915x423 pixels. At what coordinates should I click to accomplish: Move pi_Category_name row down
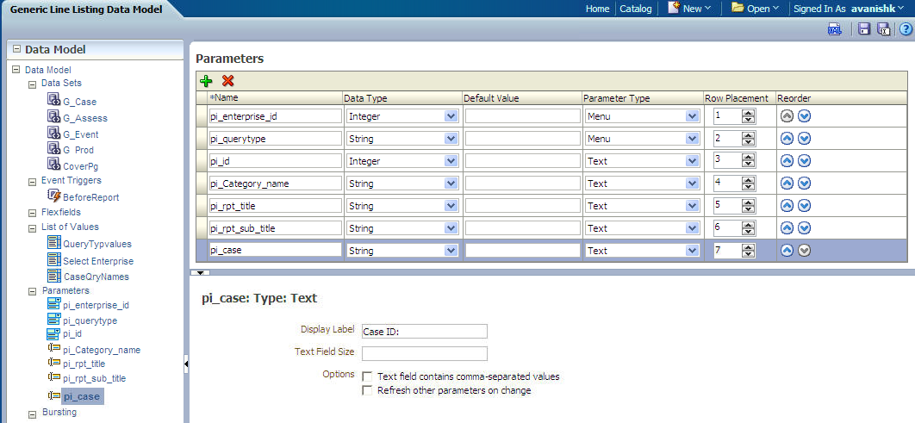804,184
